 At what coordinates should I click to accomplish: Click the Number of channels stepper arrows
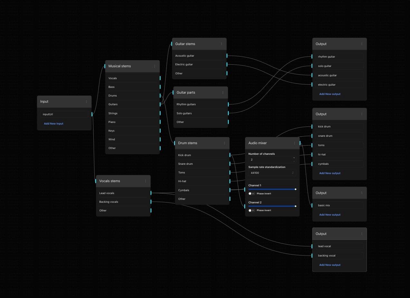click(294, 159)
